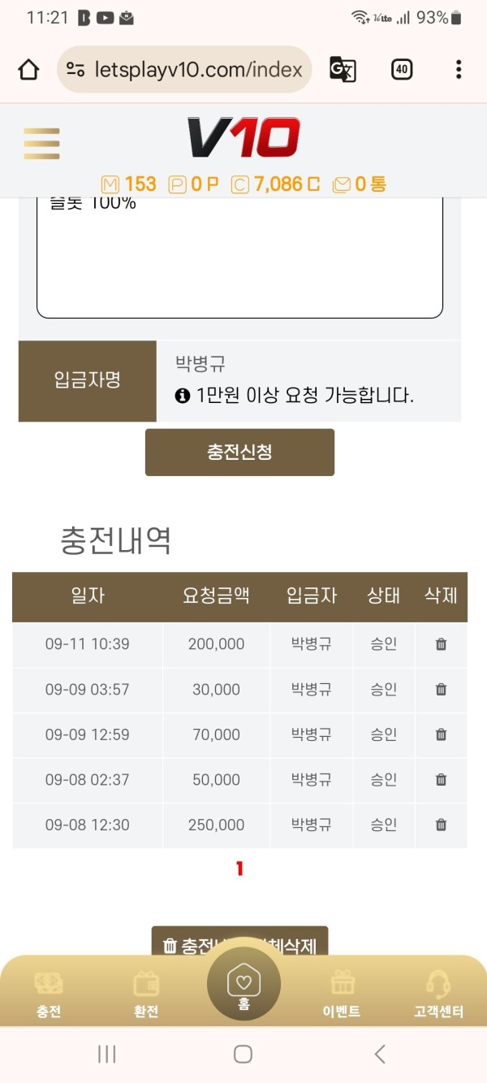
Task: Go to 환전 in bottom navigation
Action: (x=146, y=994)
